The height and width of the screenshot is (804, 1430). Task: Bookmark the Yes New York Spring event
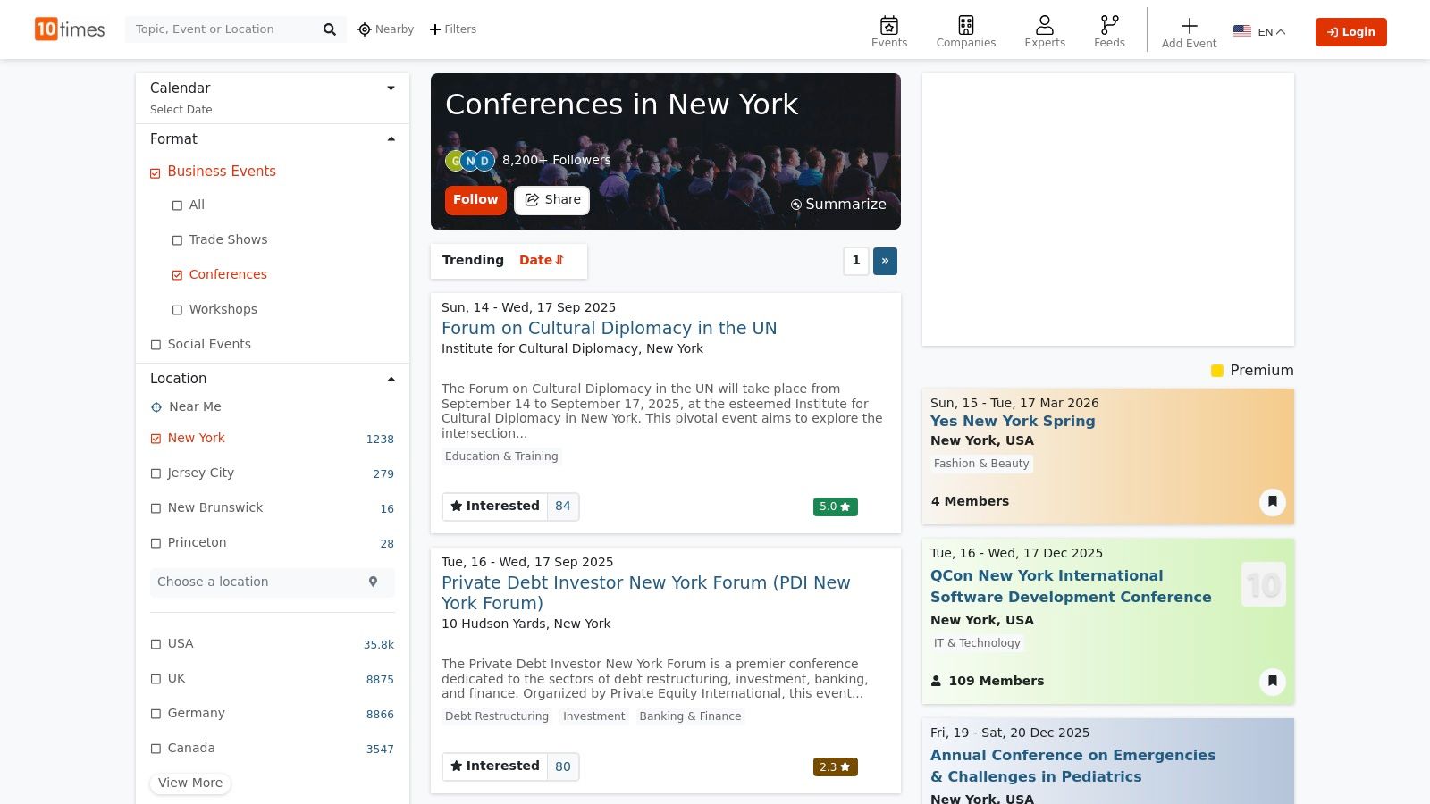tap(1272, 502)
